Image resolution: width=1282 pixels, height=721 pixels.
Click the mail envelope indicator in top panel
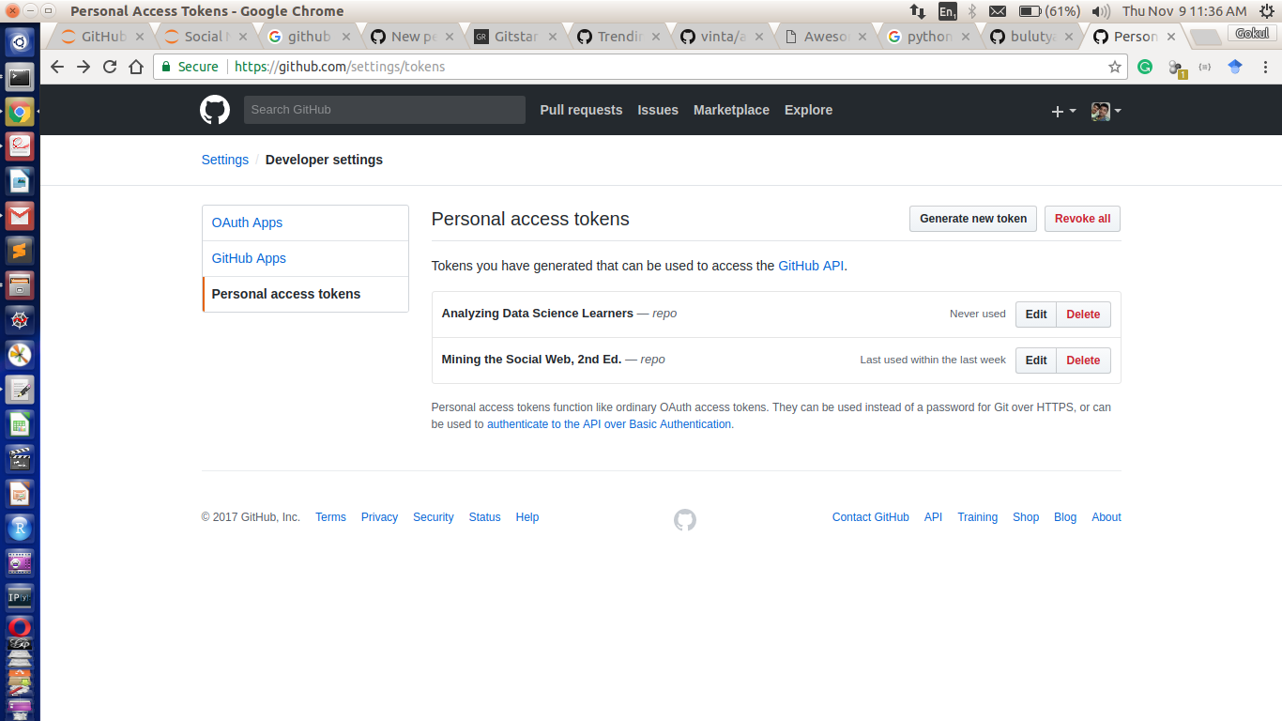[998, 11]
